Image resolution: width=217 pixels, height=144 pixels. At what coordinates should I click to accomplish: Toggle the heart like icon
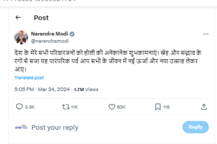112,107
